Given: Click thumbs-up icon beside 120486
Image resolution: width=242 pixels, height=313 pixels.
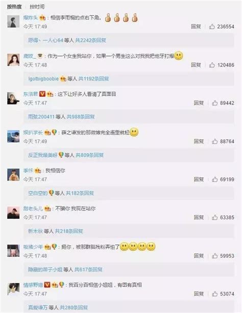Looking at the screenshot, I should coord(212,65).
